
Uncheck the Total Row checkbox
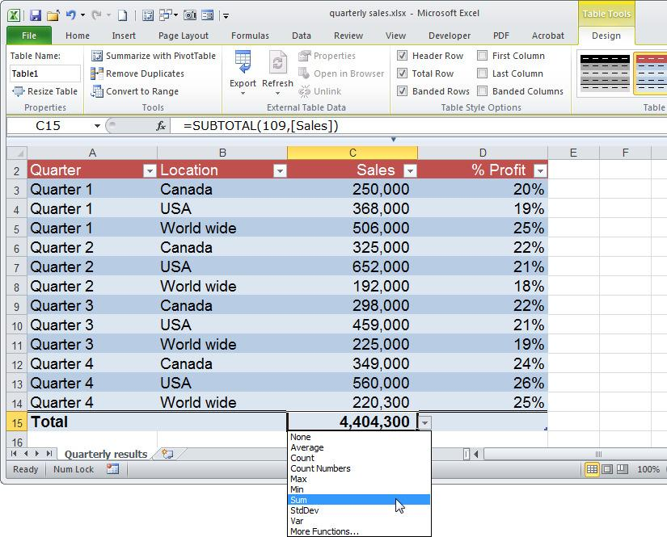coord(402,73)
